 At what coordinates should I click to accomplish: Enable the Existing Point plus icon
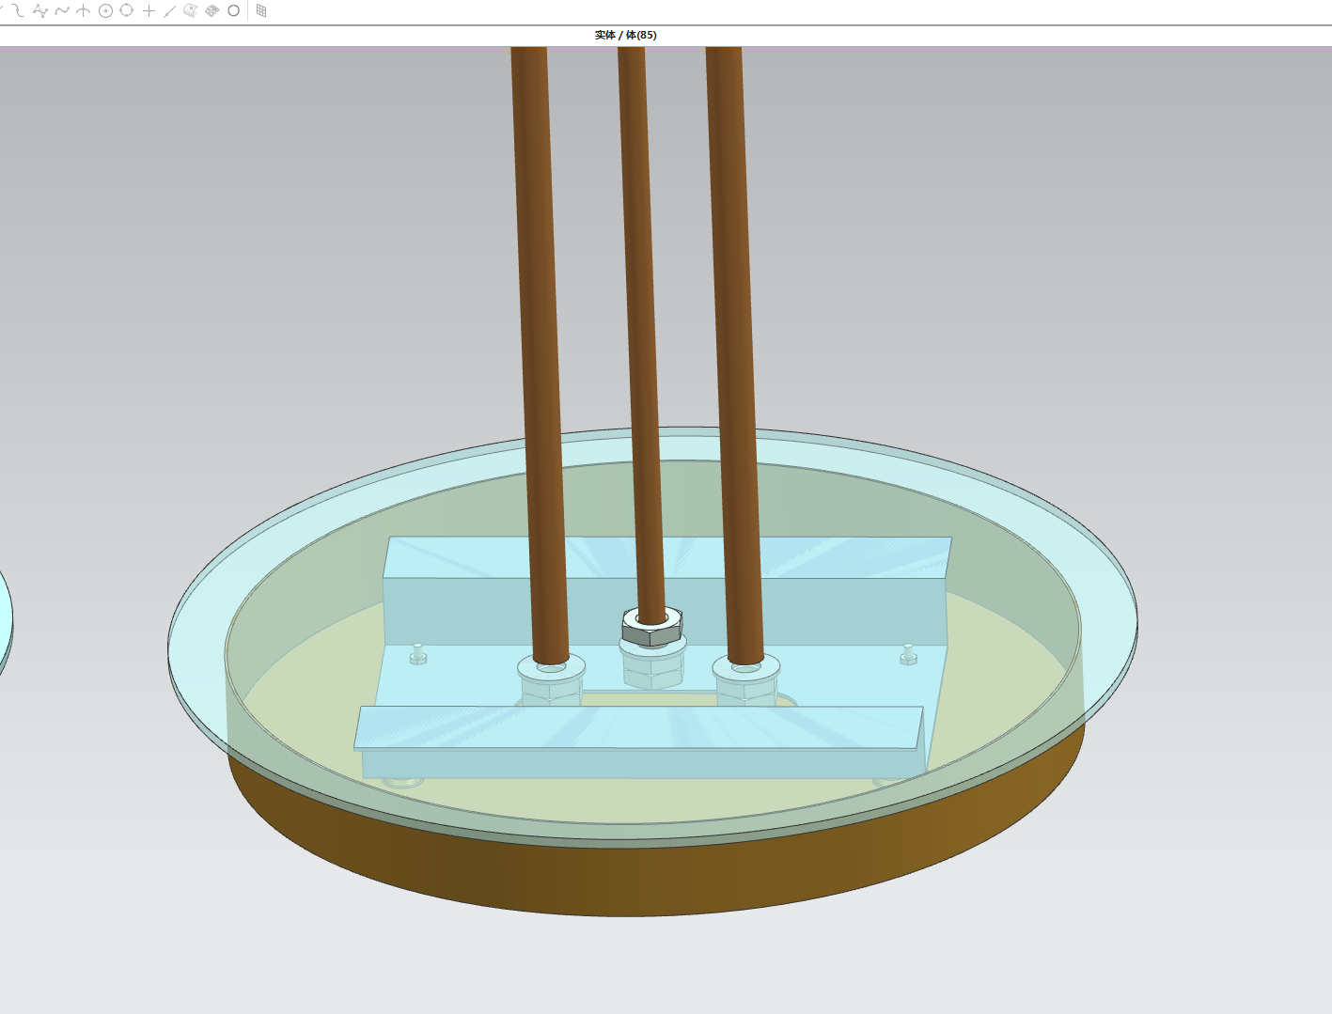pyautogui.click(x=149, y=11)
